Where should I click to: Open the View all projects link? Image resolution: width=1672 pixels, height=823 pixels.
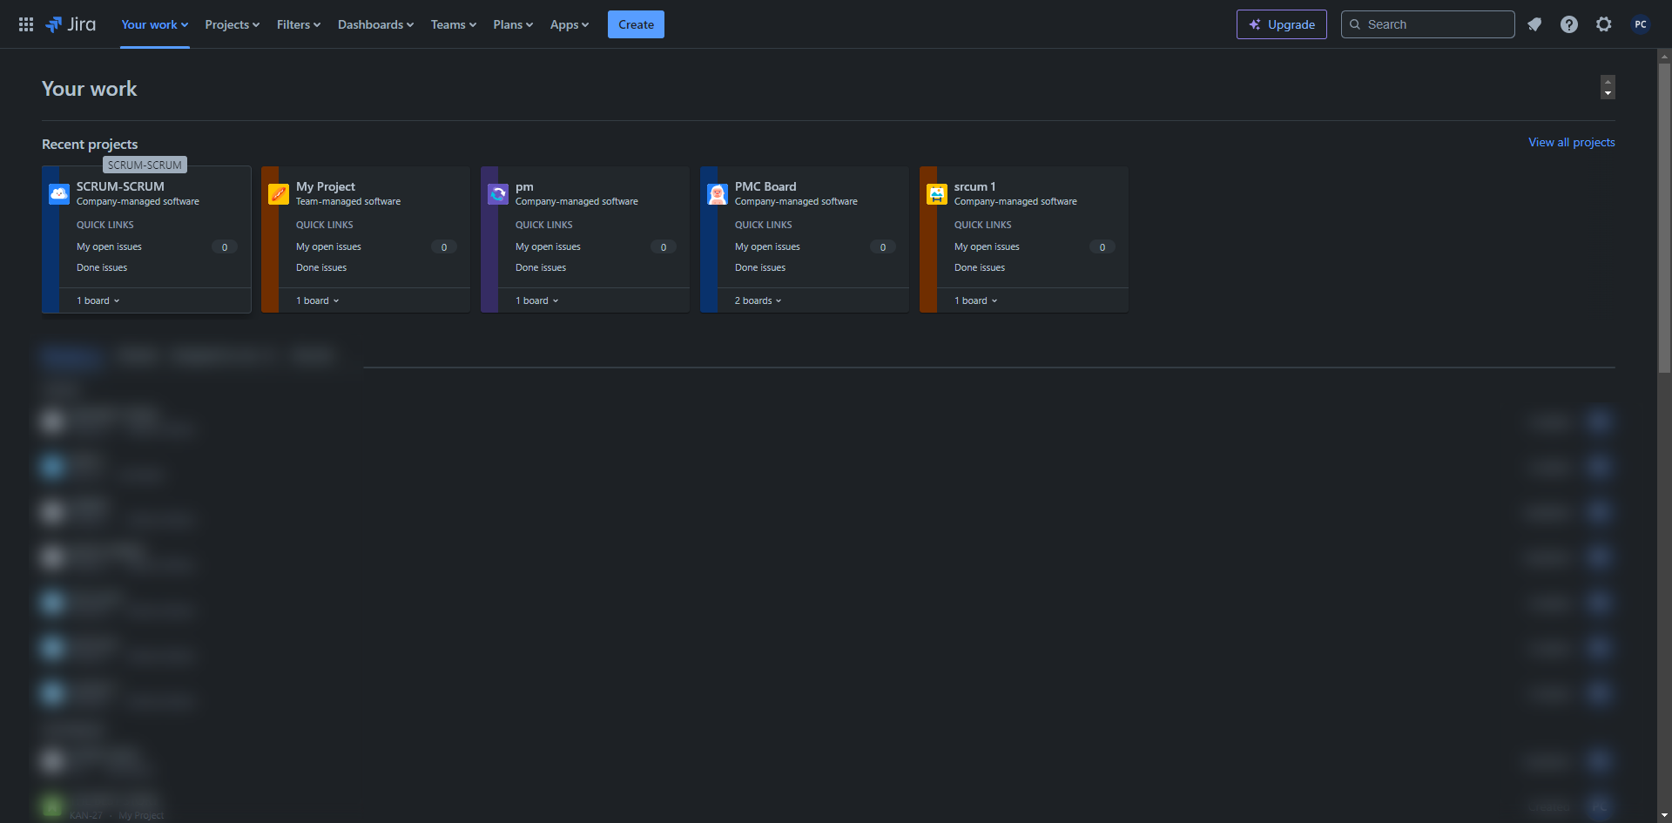click(x=1572, y=142)
